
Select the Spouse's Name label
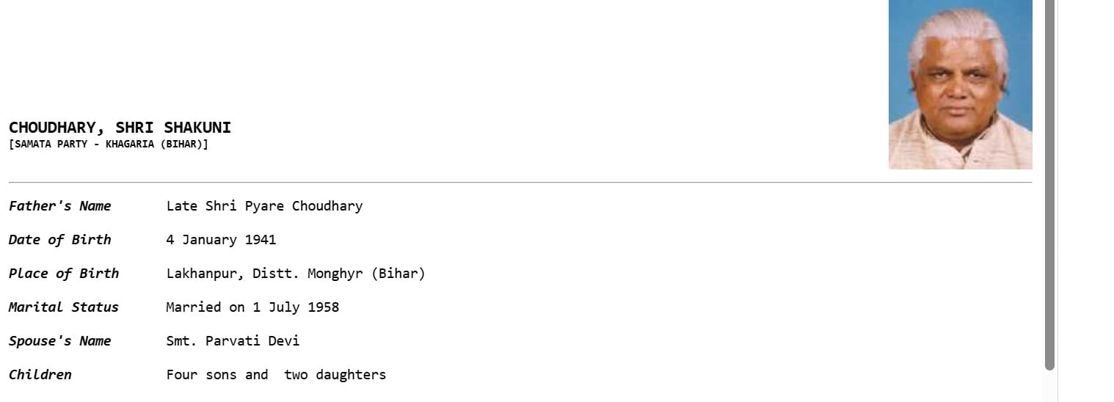click(59, 341)
